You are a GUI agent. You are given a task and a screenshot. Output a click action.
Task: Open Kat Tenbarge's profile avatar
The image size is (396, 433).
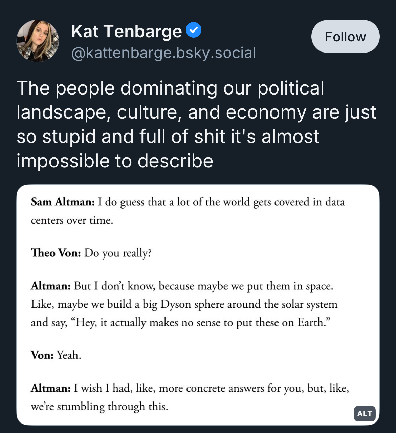coord(38,41)
